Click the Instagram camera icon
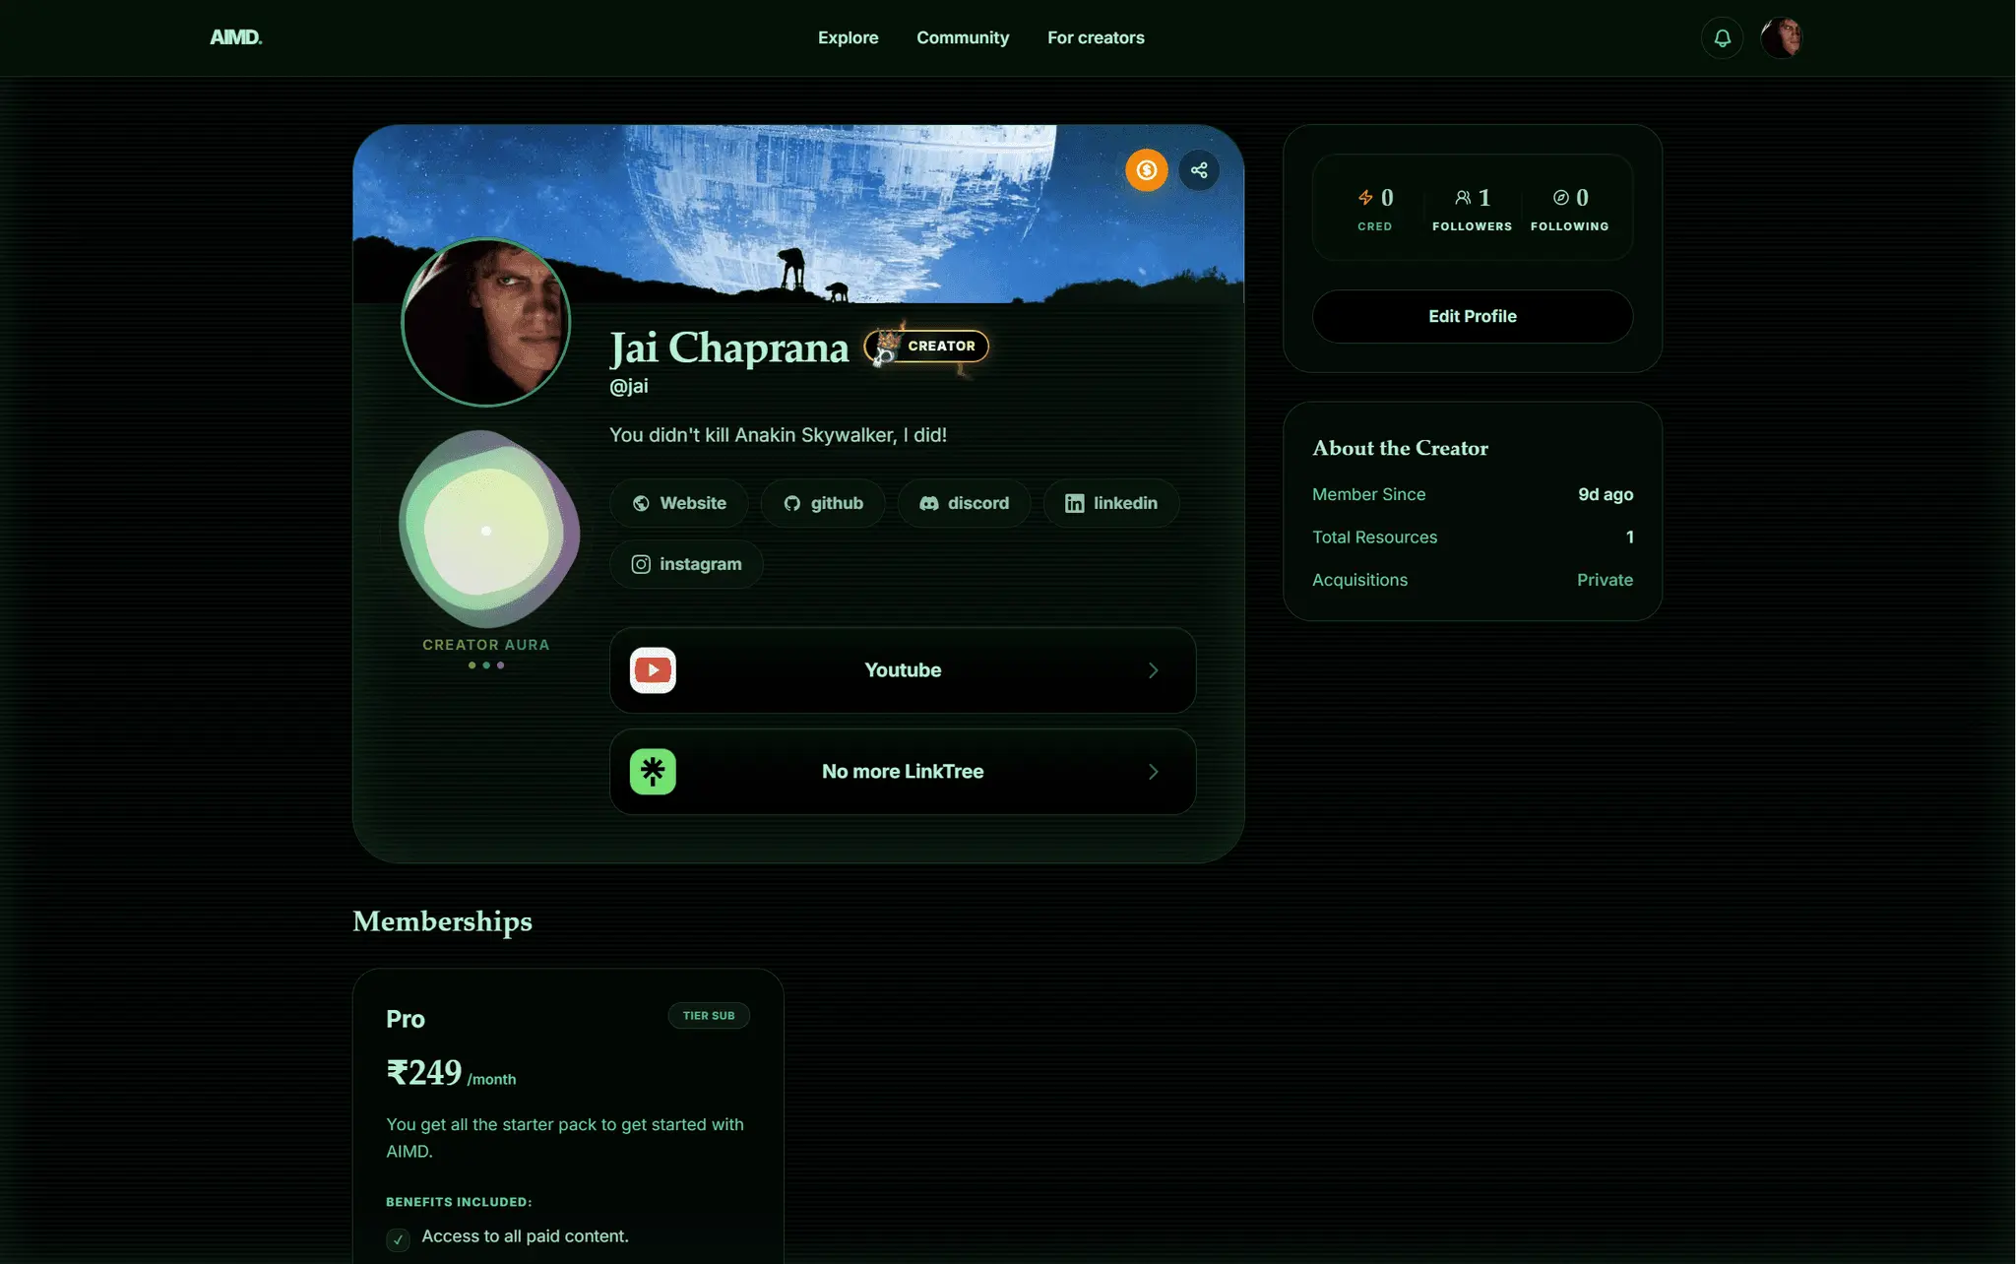The height and width of the screenshot is (1264, 2016). pyautogui.click(x=641, y=564)
